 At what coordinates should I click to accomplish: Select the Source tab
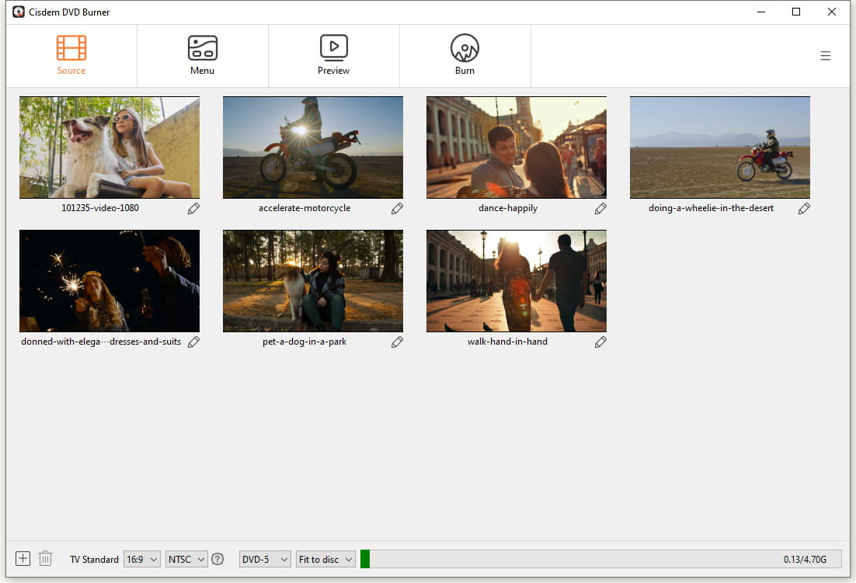point(71,56)
